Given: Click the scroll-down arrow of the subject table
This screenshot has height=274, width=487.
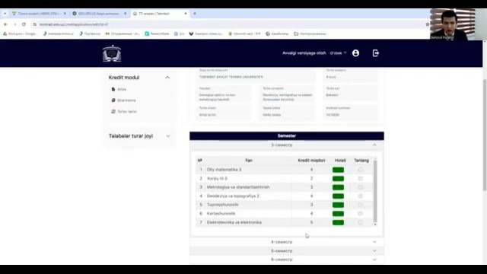Looking at the screenshot, I should pyautogui.click(x=375, y=224).
